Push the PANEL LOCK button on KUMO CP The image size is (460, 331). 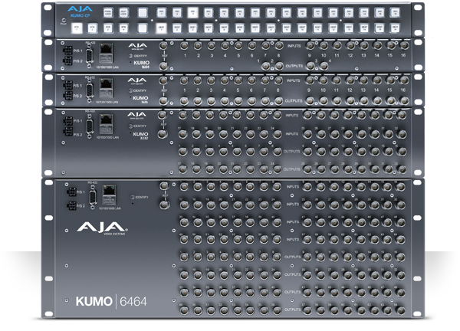(x=108, y=12)
